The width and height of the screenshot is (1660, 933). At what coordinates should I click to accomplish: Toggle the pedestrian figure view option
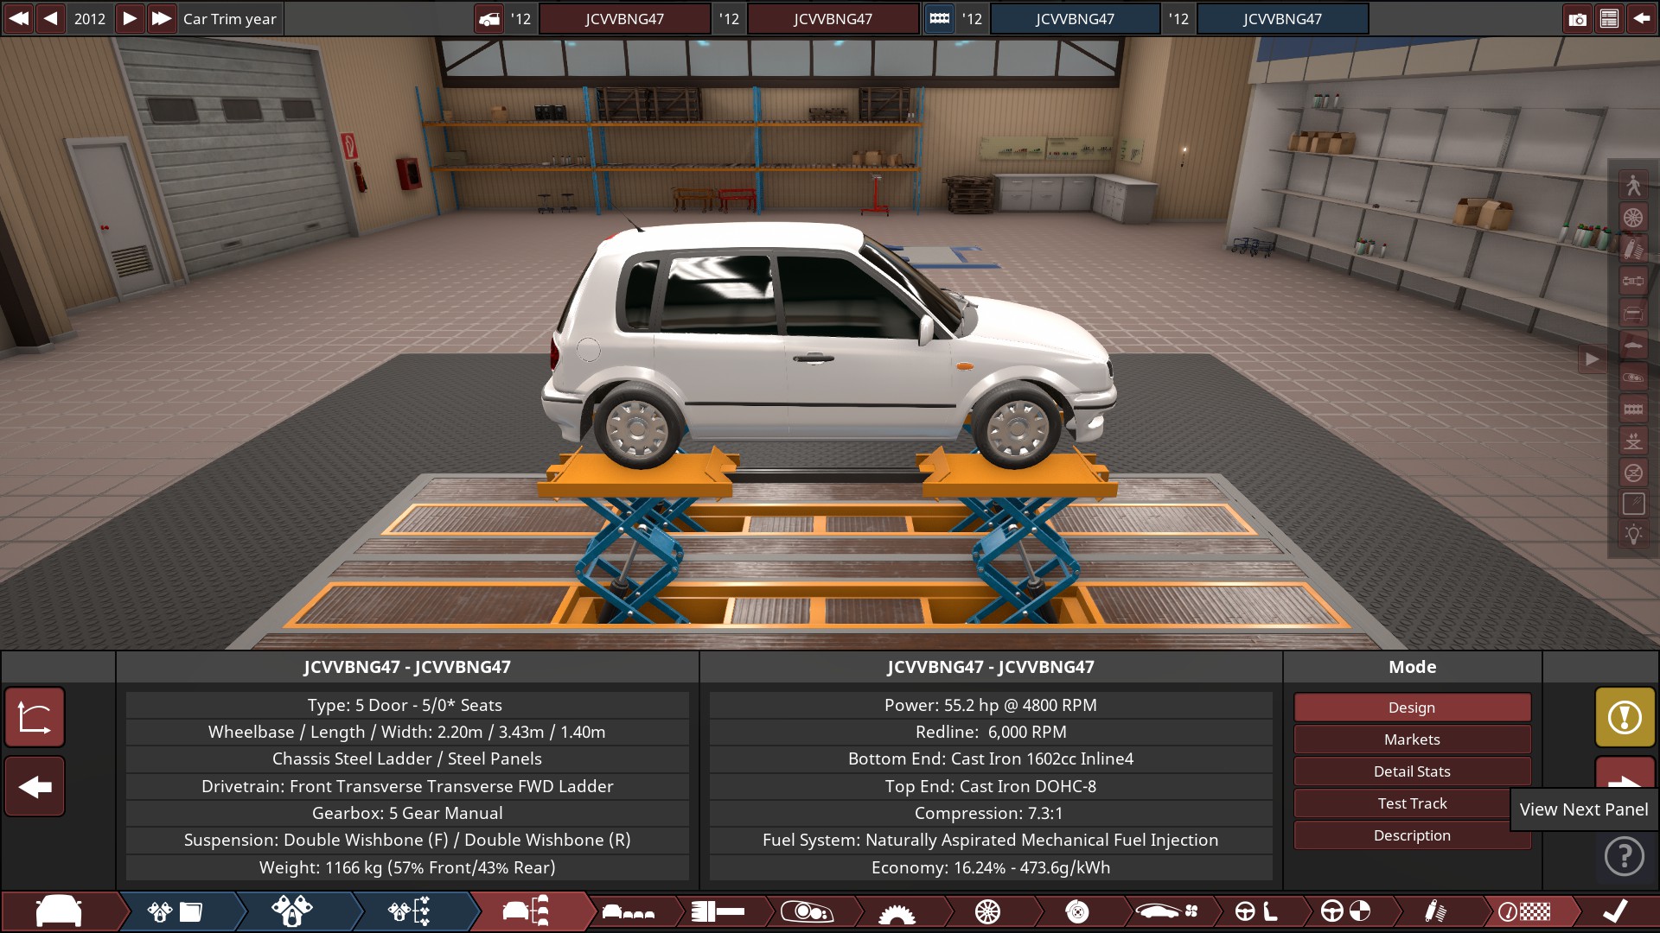click(1633, 185)
